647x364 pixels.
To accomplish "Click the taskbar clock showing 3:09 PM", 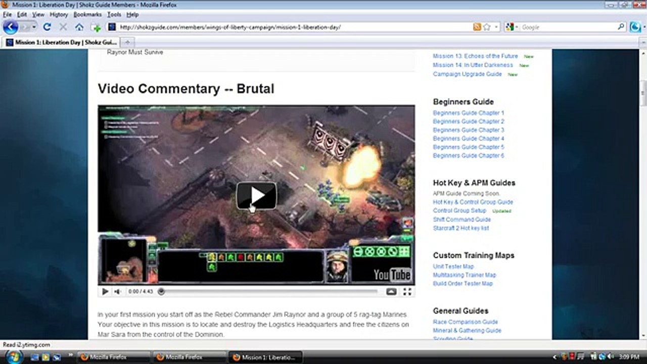I will coord(630,357).
